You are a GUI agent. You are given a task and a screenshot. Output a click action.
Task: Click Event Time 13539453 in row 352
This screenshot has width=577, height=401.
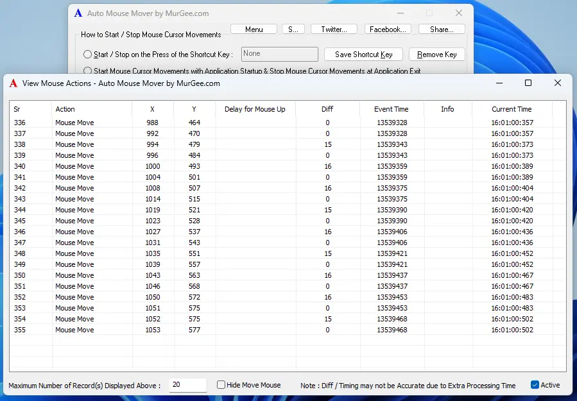392,297
